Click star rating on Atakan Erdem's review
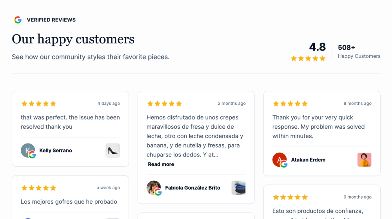The width and height of the screenshot is (392, 219). [x=290, y=104]
